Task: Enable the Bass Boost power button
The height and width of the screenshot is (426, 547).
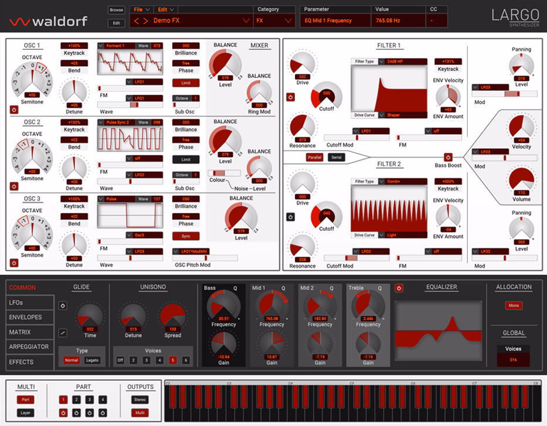Action: coord(449,157)
